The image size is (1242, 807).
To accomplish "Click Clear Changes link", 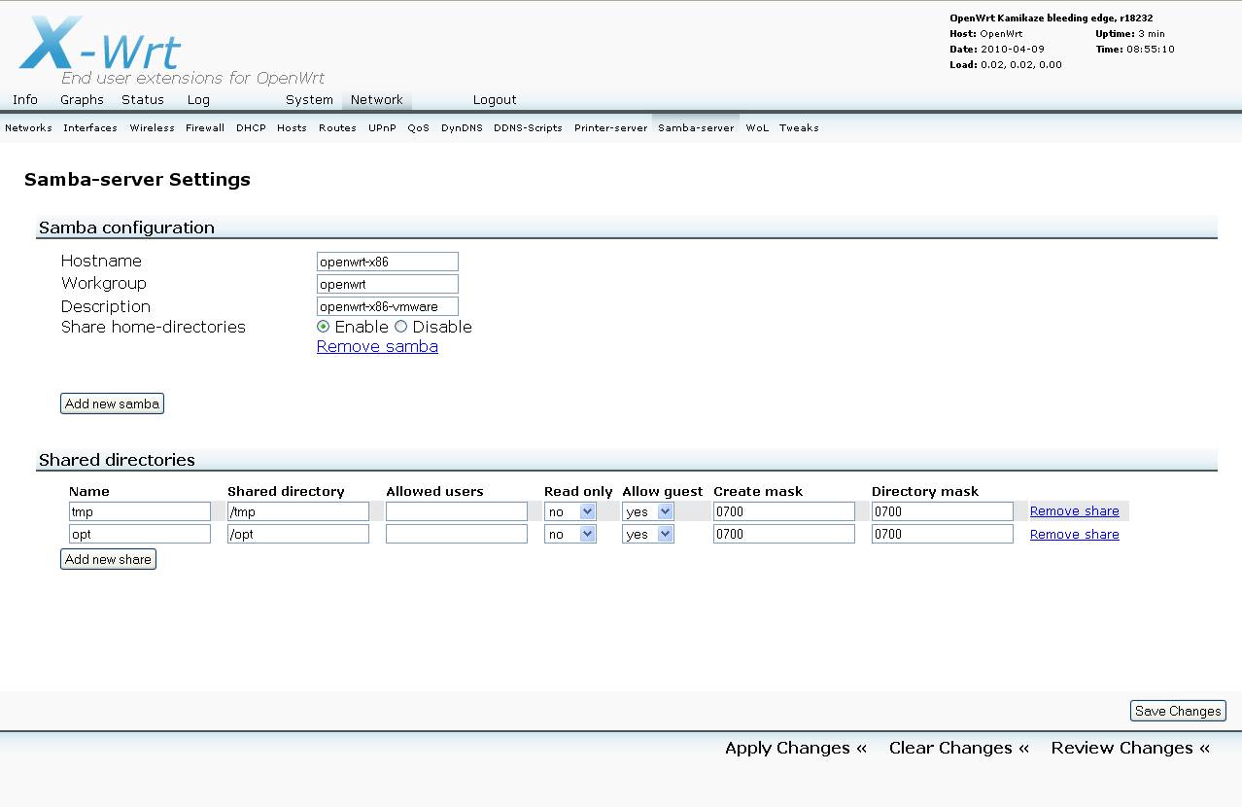I will 959,748.
